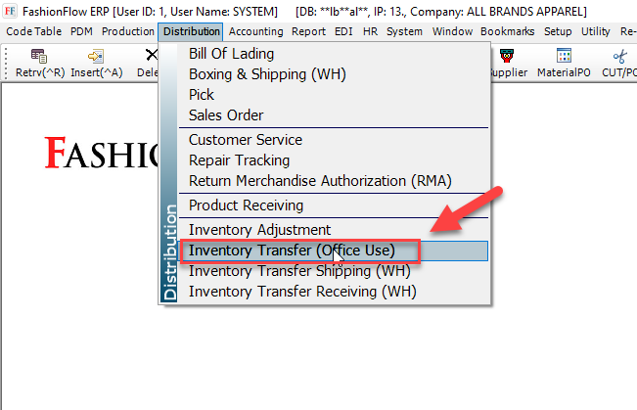This screenshot has width=637, height=410.
Task: Select Bill Of Lading from Distribution menu
Action: coord(231,54)
